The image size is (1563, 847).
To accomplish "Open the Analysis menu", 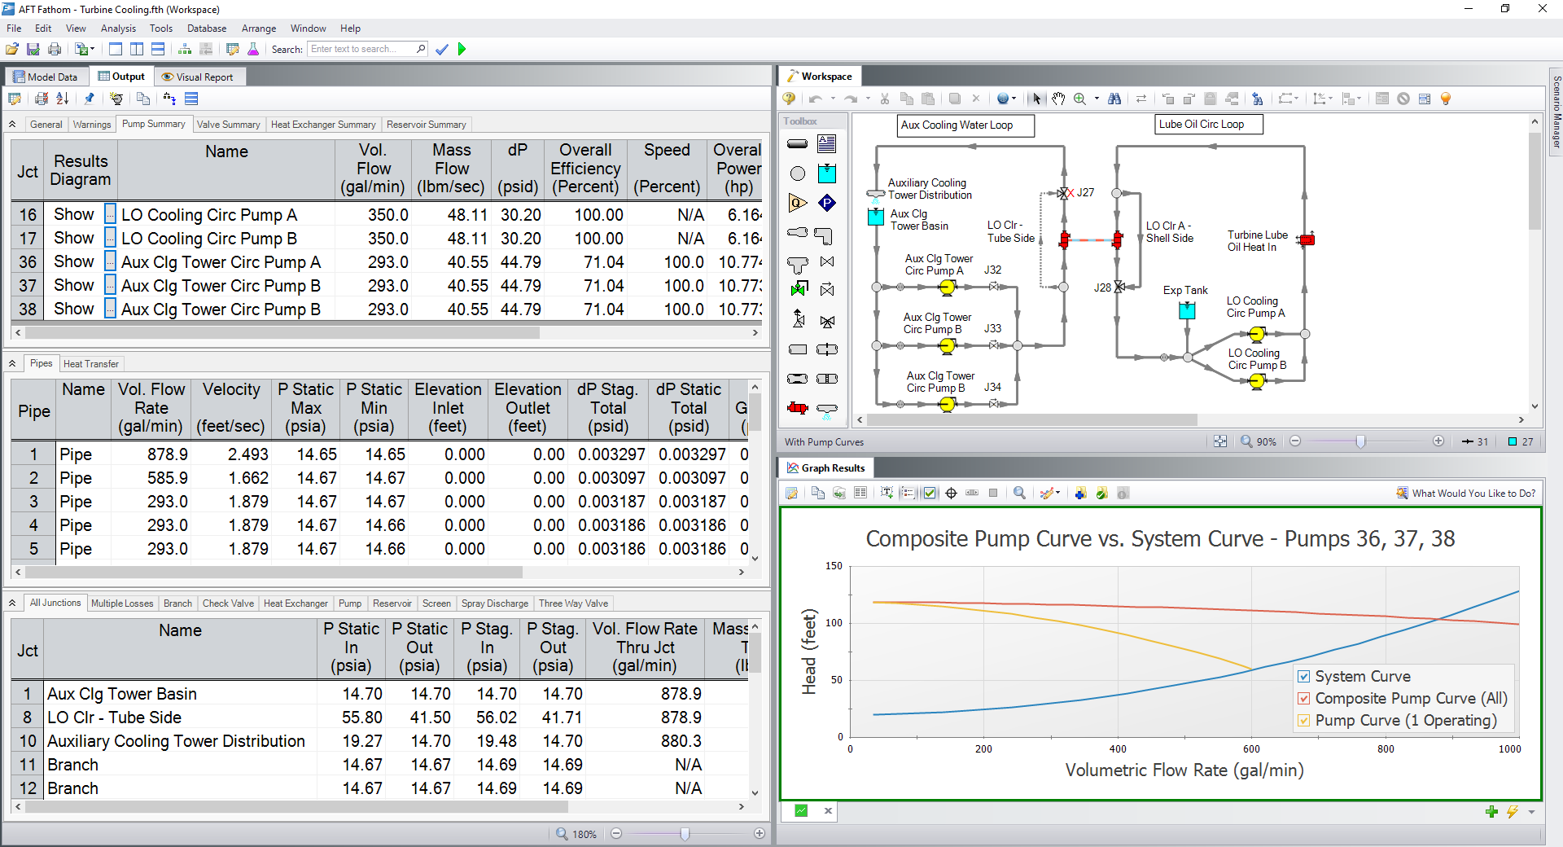I will 118,29.
